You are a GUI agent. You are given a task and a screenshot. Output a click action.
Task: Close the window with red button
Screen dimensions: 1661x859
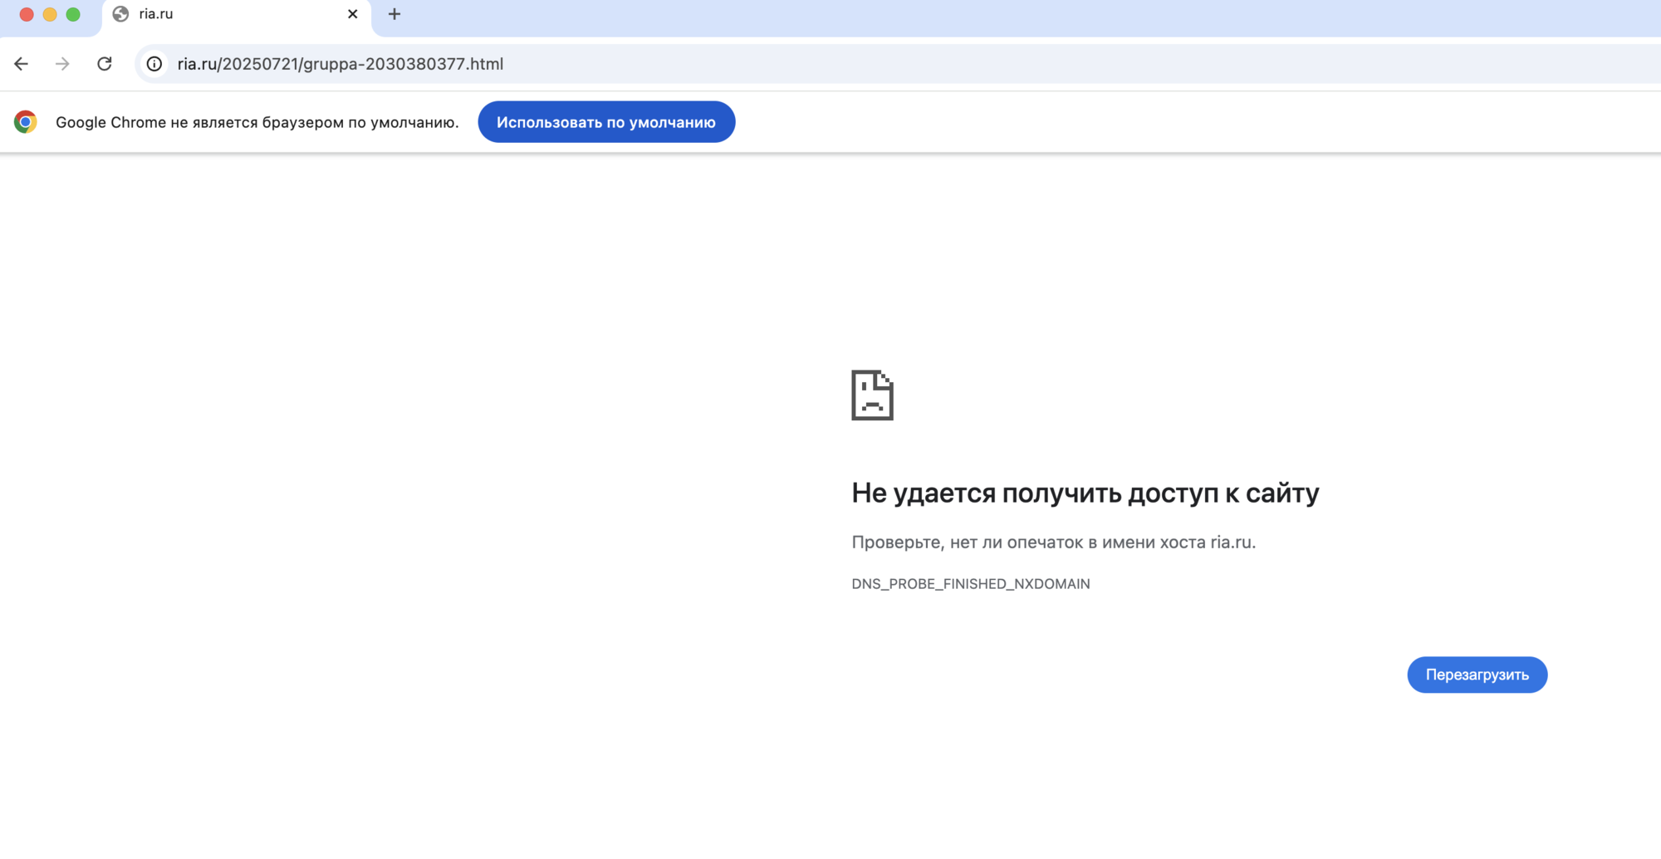tap(27, 14)
